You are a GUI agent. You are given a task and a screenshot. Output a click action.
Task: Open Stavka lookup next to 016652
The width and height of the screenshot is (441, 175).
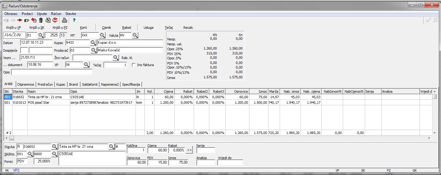pos(54,147)
